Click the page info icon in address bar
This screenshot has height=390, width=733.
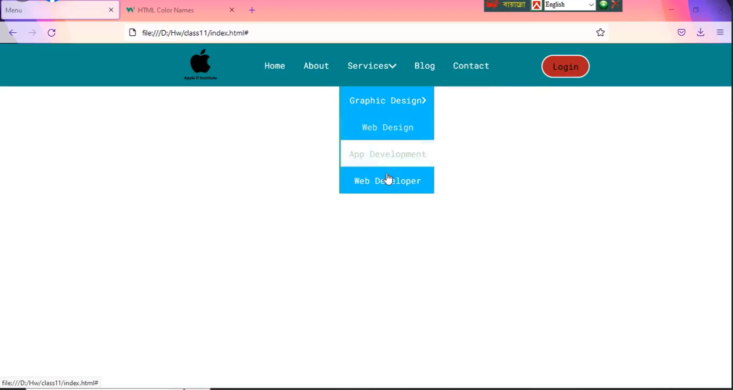pos(132,32)
